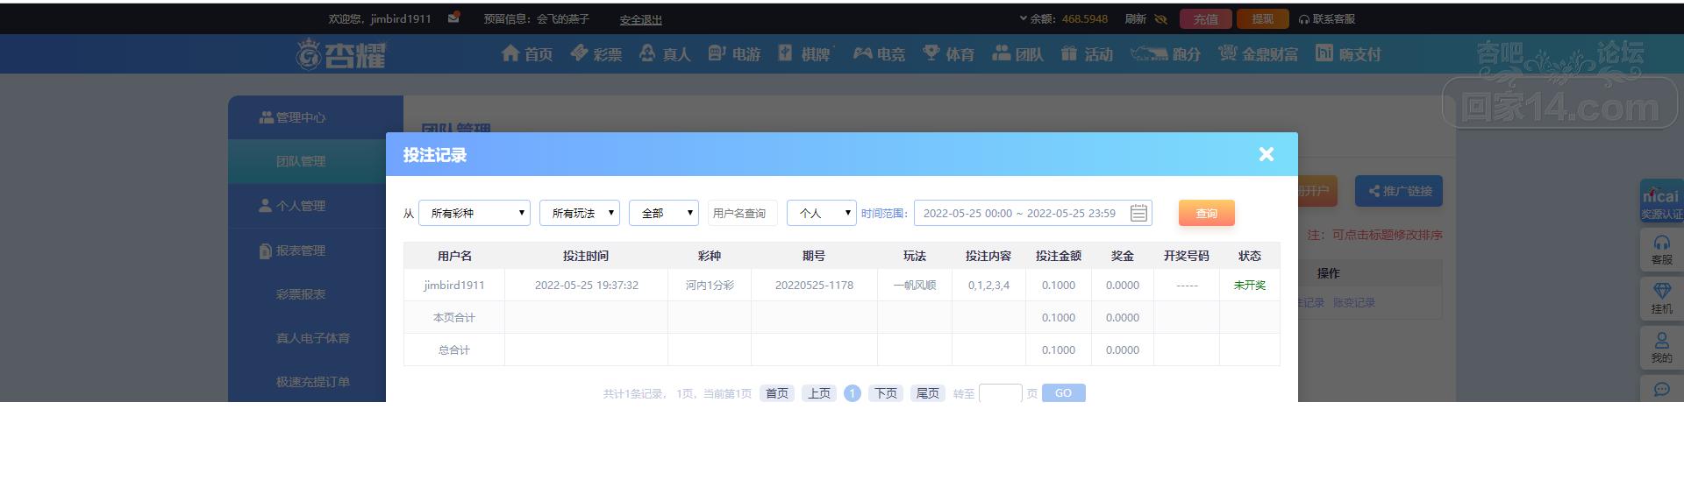Click username cell jimbird1911 in the table
The width and height of the screenshot is (1684, 480).
454,285
